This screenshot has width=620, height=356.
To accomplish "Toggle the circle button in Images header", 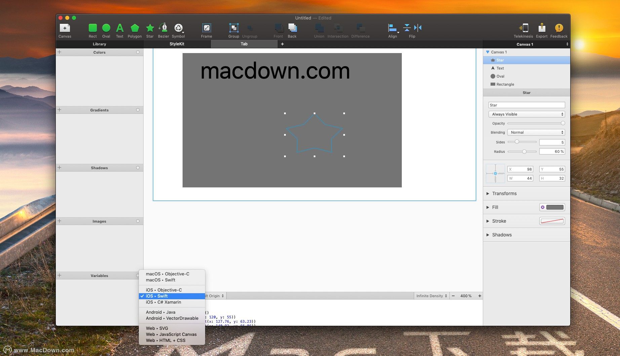I will 138,221.
